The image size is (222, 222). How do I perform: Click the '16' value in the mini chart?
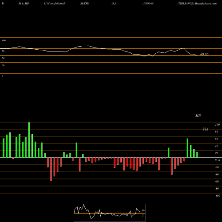pos(143,210)
